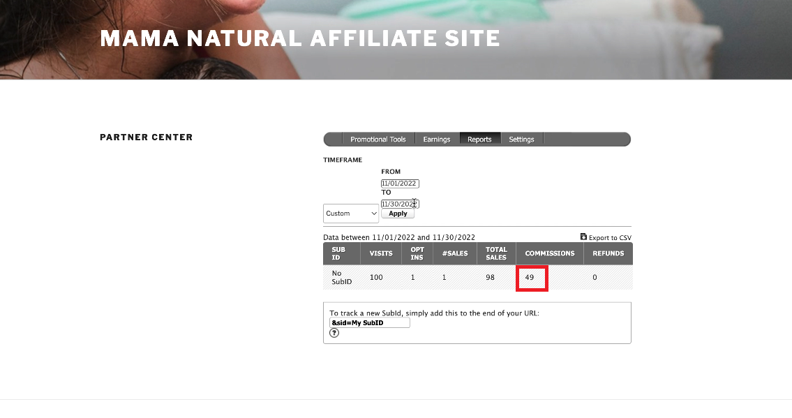Image resolution: width=792 pixels, height=418 pixels.
Task: Click the question mark help icon
Action: pyautogui.click(x=334, y=333)
